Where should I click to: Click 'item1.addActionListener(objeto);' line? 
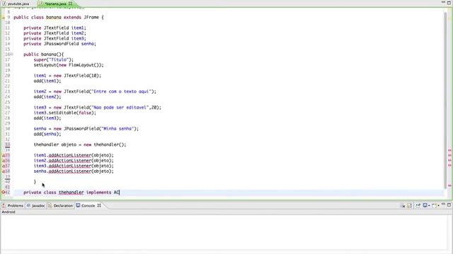pyautogui.click(x=74, y=155)
